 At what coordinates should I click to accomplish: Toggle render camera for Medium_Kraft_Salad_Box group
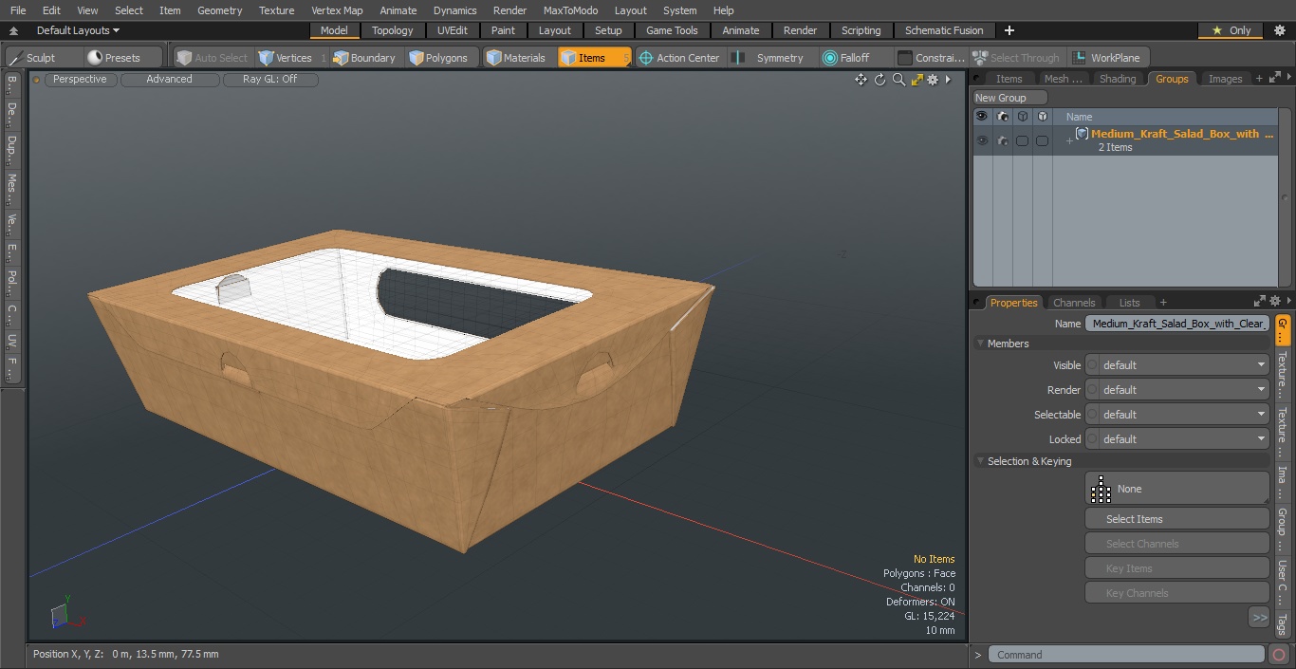(1002, 140)
